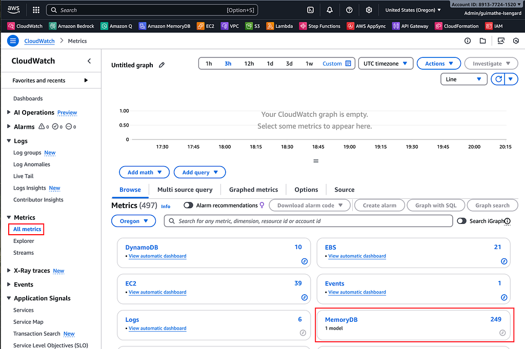Focus the metrics search field

coord(308,221)
